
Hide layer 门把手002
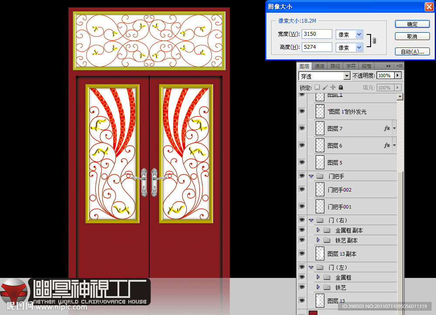302,189
